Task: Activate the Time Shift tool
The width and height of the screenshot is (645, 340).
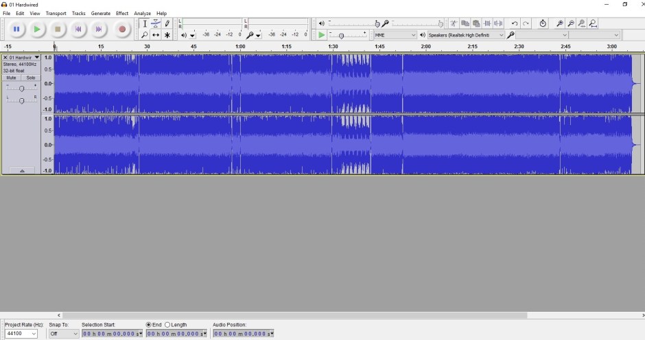Action: pos(156,35)
